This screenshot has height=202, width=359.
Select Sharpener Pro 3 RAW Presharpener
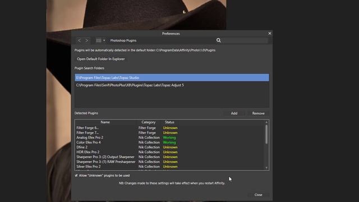tap(170, 162)
